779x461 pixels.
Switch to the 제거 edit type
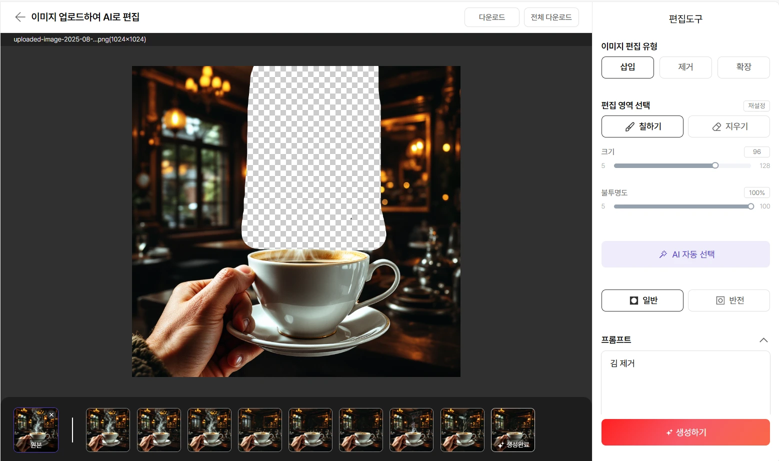(x=685, y=67)
